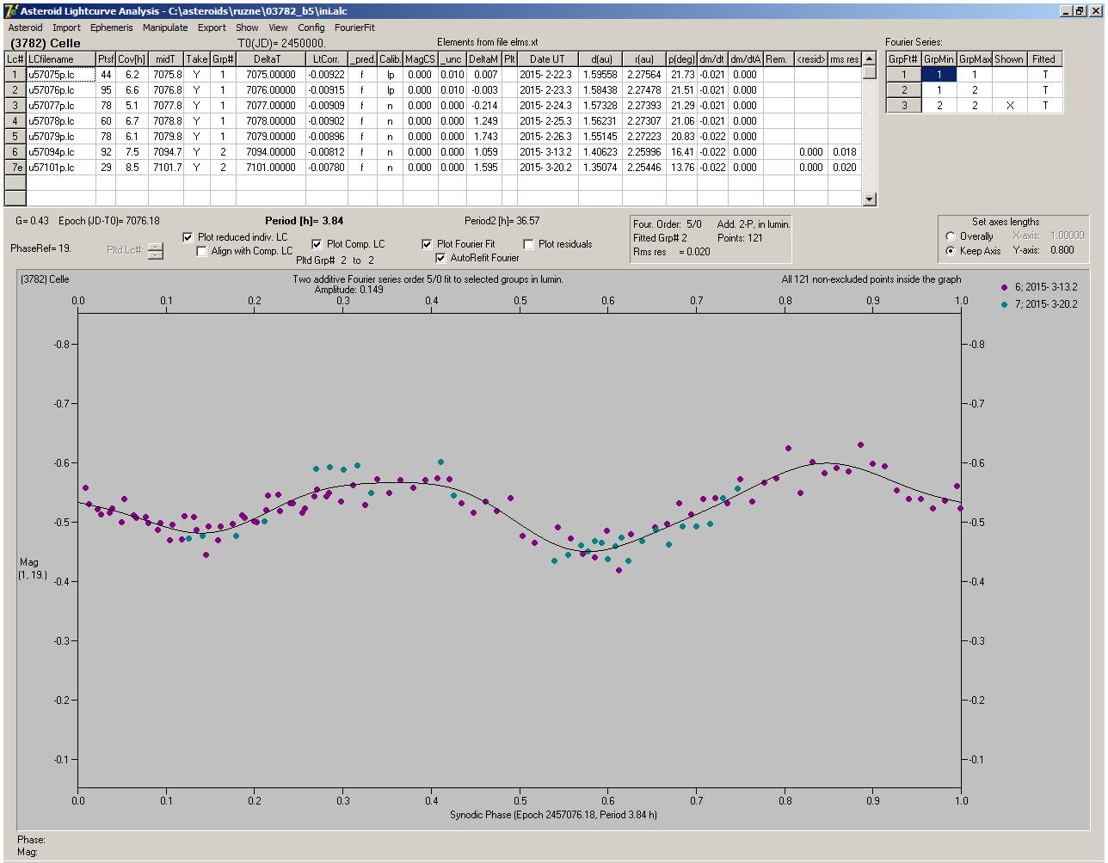
Task: Click the (3782) Celle asteroid title
Action: pyautogui.click(x=45, y=42)
